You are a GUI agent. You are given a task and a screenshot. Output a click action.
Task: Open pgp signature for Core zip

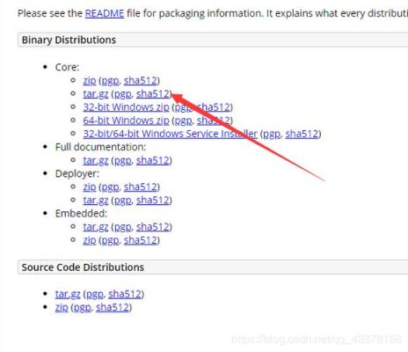click(110, 80)
